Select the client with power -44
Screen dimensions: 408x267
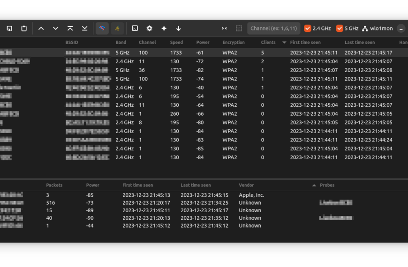(x=204, y=226)
